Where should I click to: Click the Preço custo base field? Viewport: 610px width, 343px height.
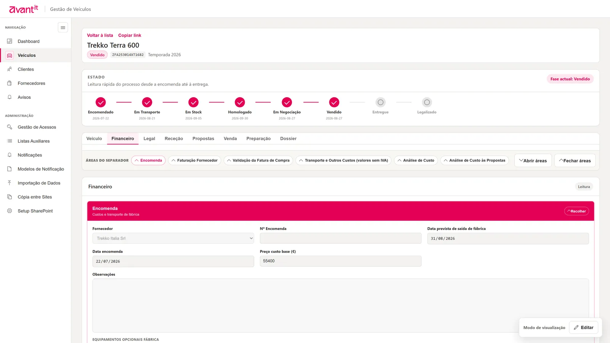click(x=341, y=261)
